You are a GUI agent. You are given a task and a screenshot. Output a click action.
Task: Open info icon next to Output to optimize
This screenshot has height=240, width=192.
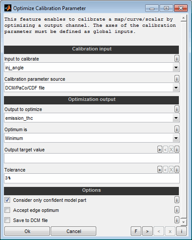coord(177,109)
